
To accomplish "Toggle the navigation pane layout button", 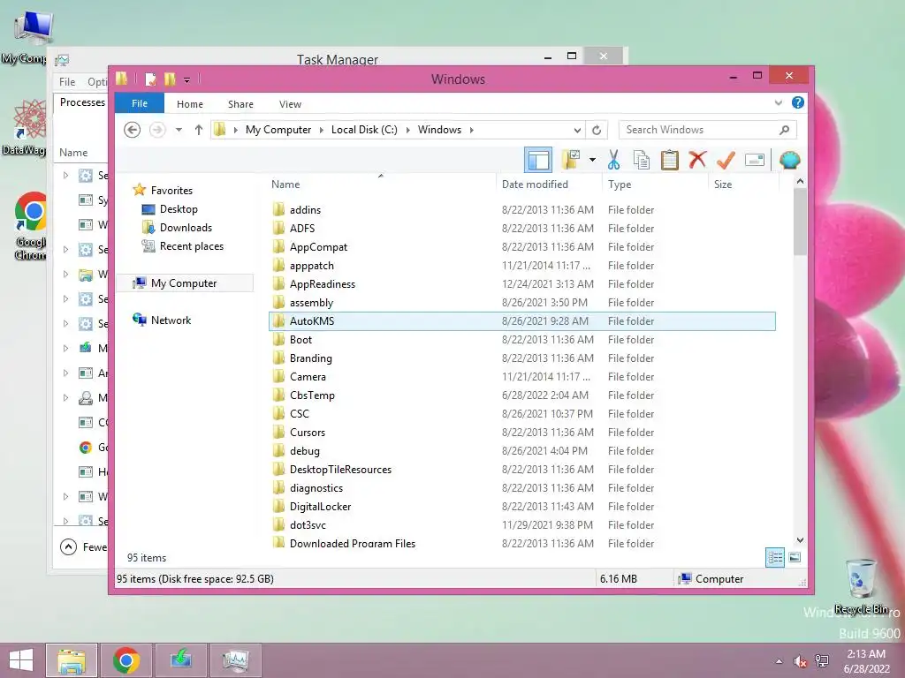I will (x=538, y=160).
